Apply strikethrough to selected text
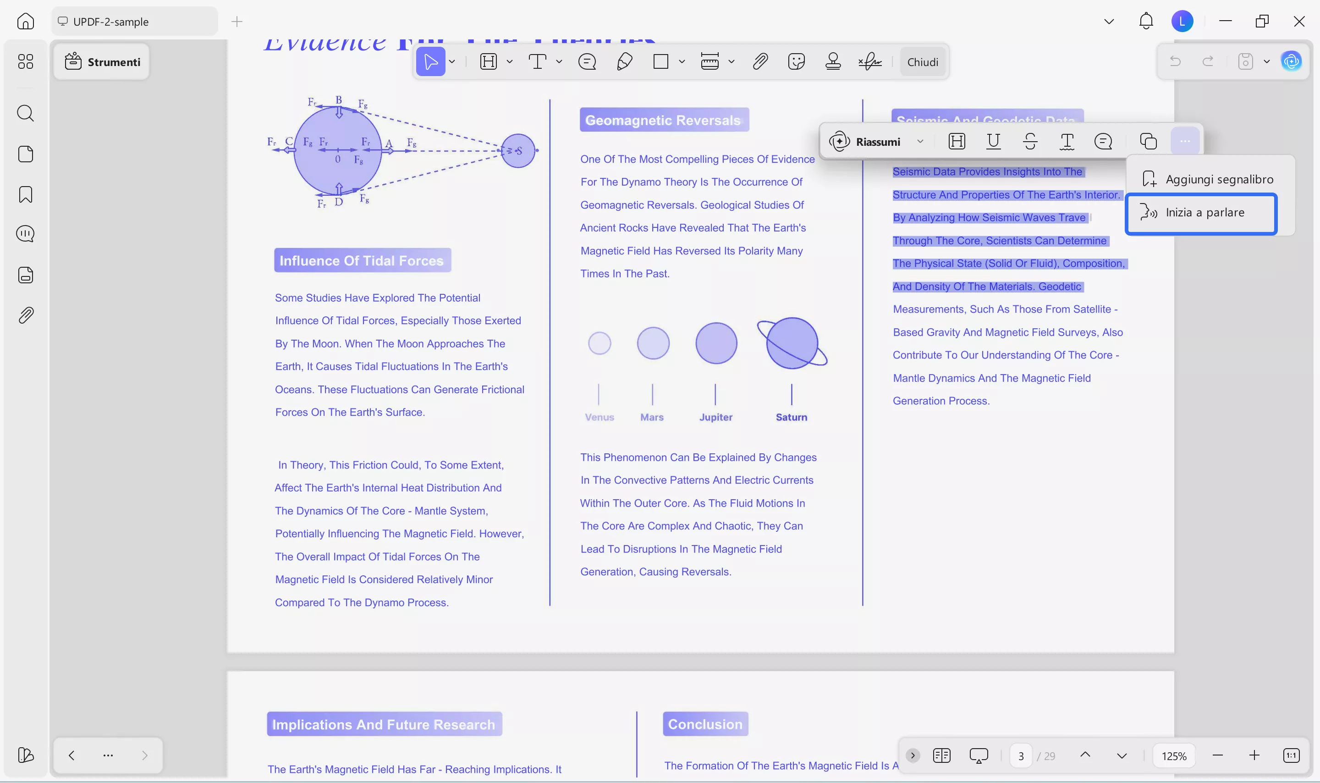The image size is (1320, 783). click(x=1030, y=141)
